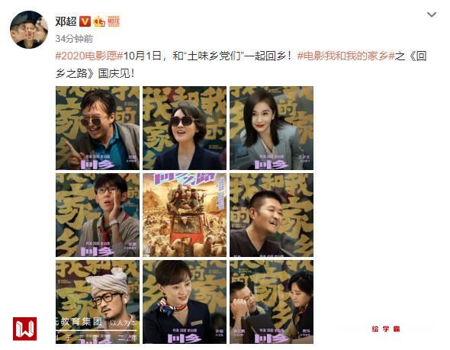Open poster of woman in grey blazer
Viewport: 450px width, 350px height.
coord(272,128)
